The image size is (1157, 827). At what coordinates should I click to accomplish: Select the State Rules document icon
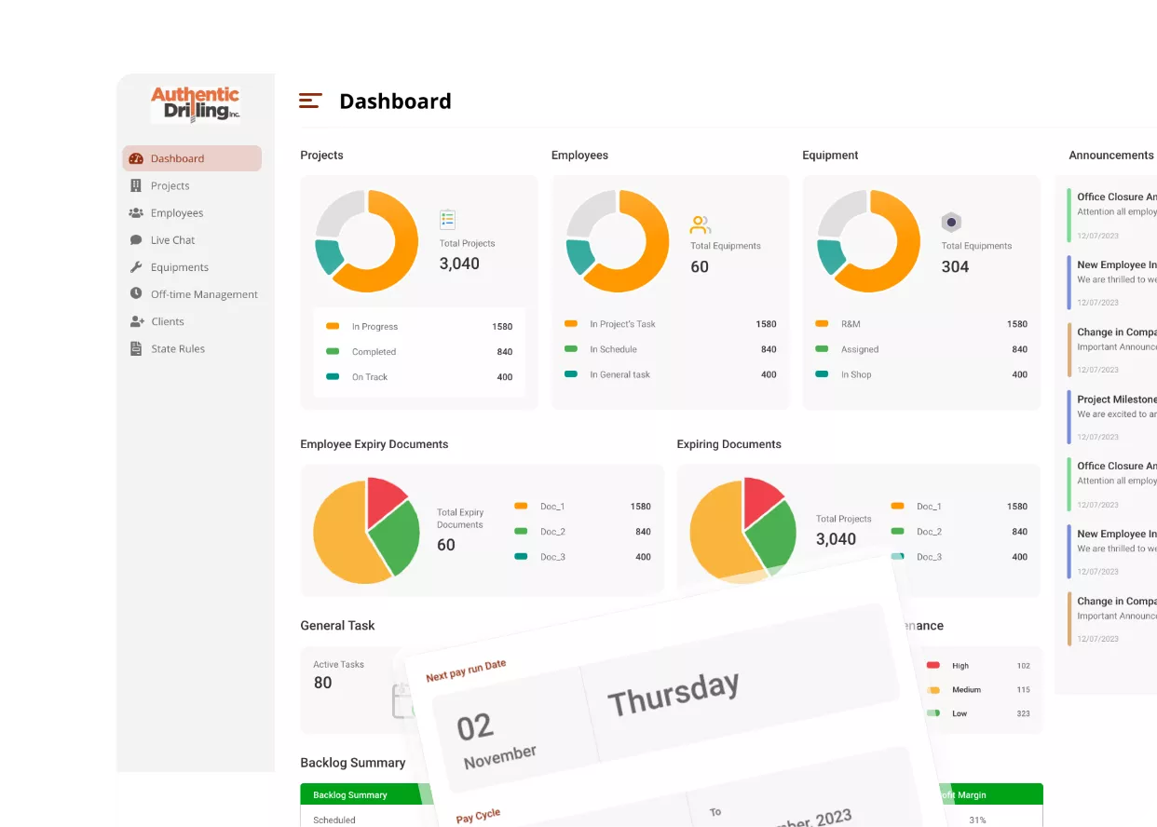coord(135,348)
